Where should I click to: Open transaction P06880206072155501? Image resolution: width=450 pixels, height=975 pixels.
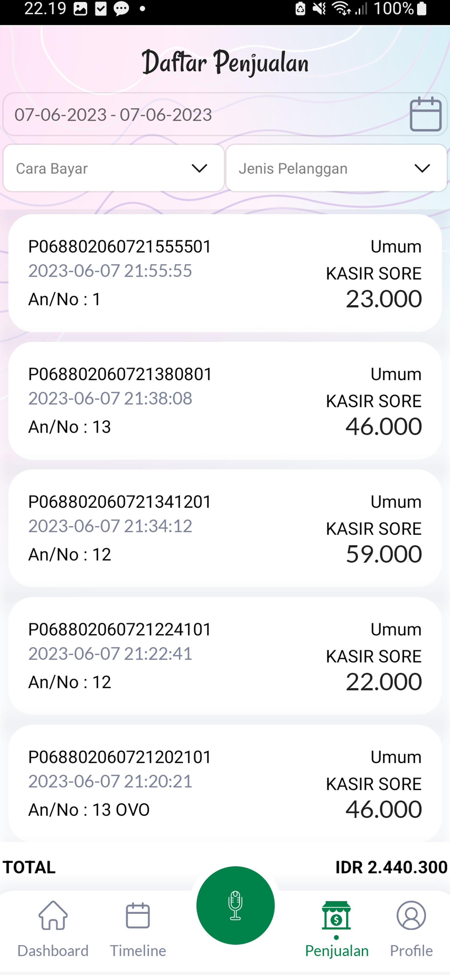(225, 273)
